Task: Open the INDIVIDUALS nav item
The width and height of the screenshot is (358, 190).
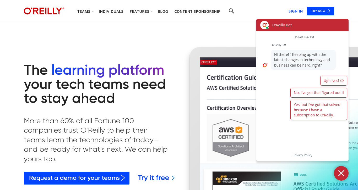Action: click(x=111, y=11)
